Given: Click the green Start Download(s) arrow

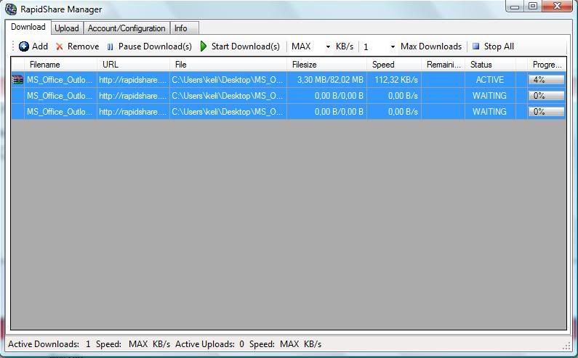Looking at the screenshot, I should click(204, 46).
